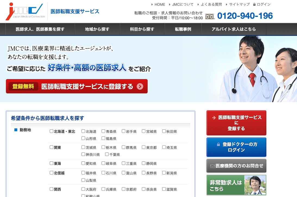Click the JMC Japan Medical Connection logo

tap(25, 11)
